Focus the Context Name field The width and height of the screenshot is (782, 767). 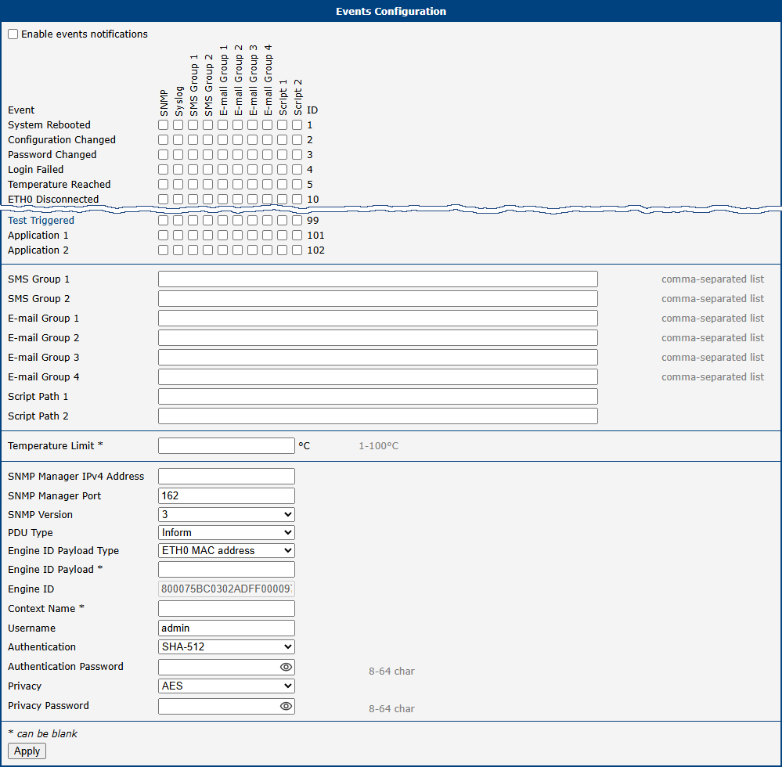tap(226, 608)
